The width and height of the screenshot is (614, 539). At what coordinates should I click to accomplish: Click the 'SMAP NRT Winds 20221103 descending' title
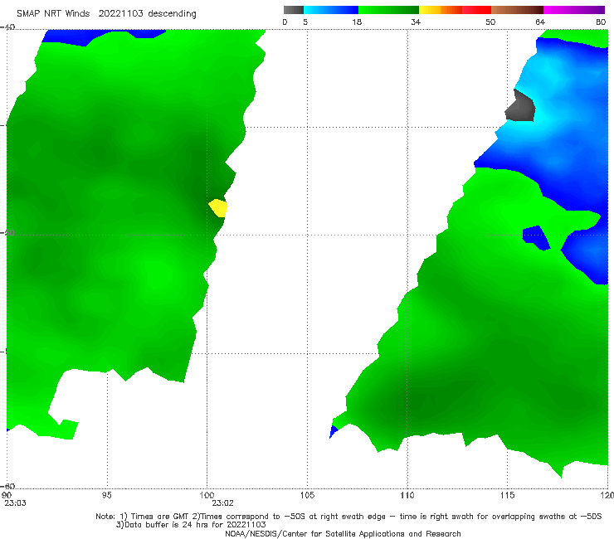click(106, 13)
